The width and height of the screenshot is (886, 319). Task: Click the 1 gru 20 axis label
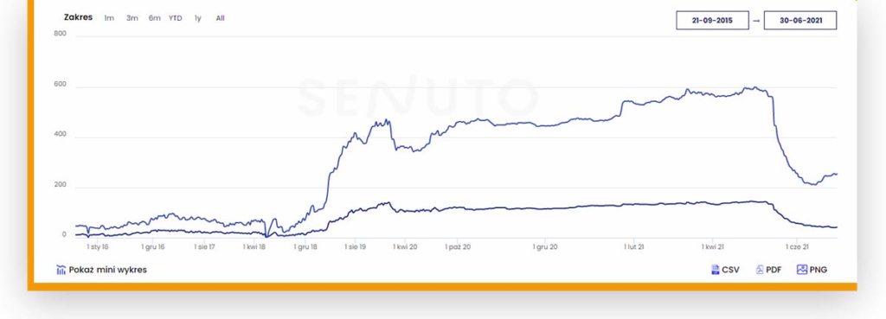point(546,246)
